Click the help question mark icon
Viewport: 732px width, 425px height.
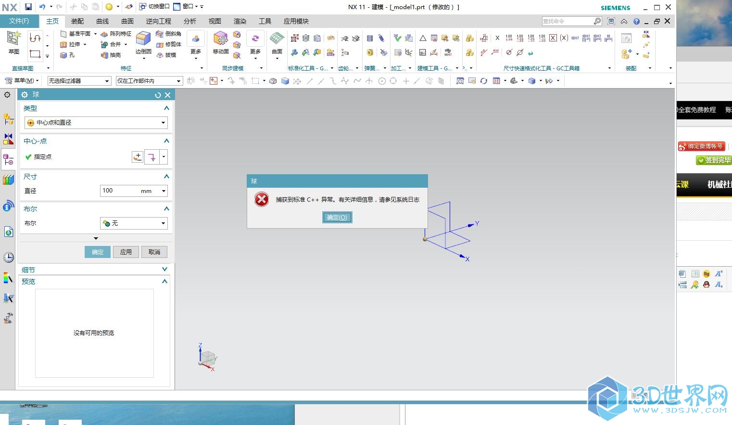(x=636, y=21)
